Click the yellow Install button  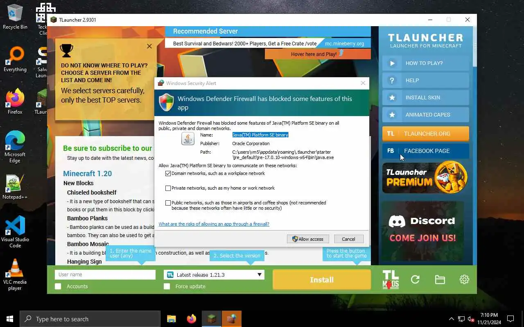[322, 280]
